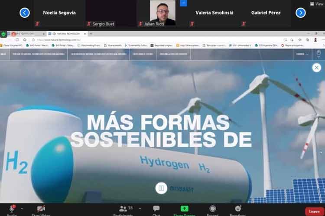Pause the video with center pause button
Screen dimensions: 325x216
(161, 187)
